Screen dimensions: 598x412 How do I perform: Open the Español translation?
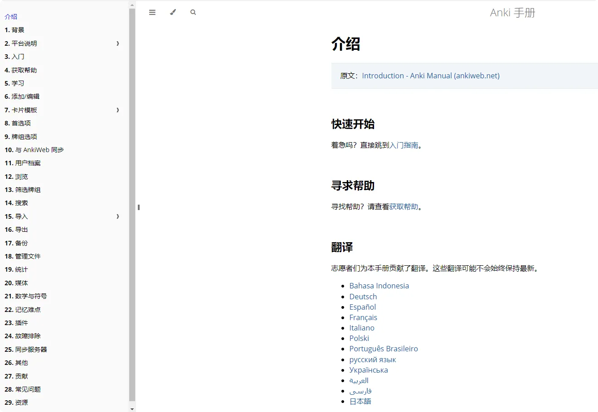click(x=363, y=307)
